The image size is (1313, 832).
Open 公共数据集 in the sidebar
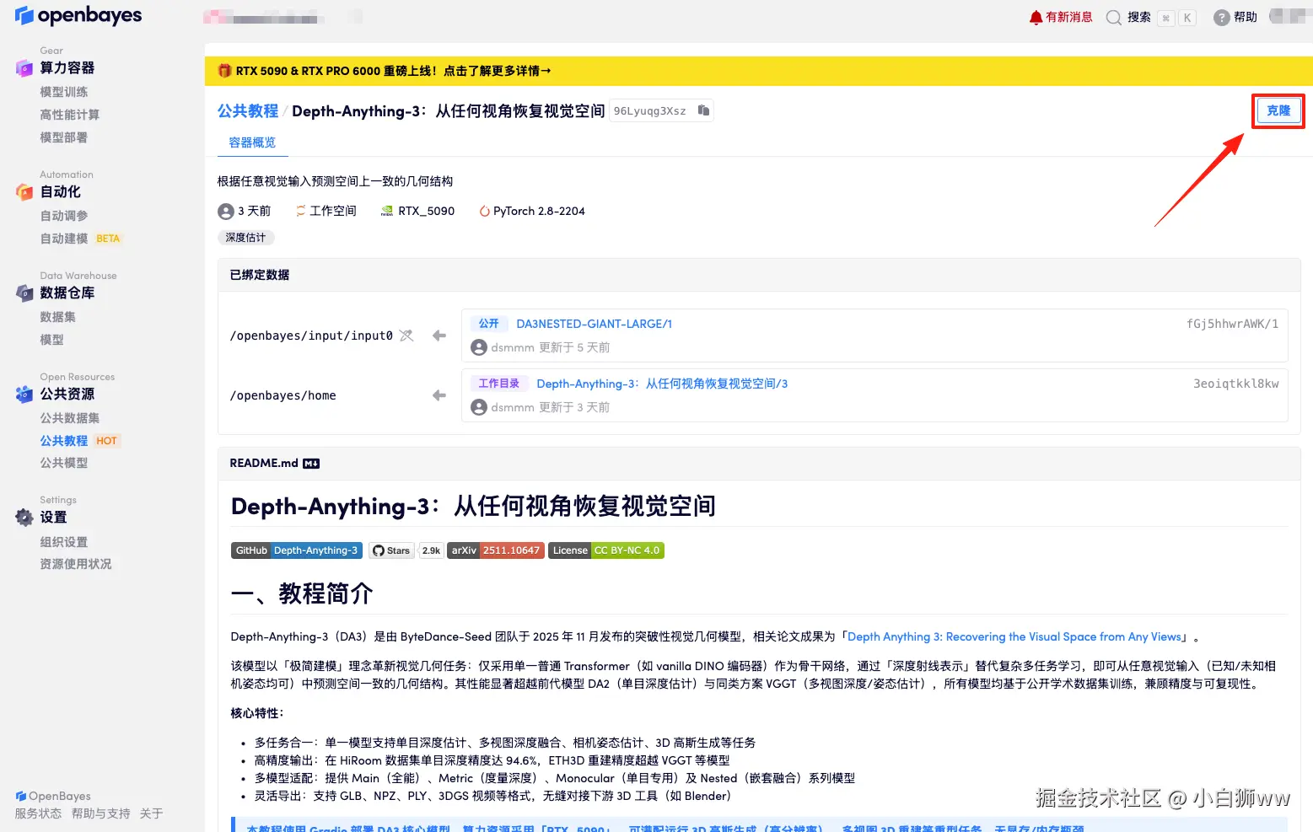[x=70, y=418]
